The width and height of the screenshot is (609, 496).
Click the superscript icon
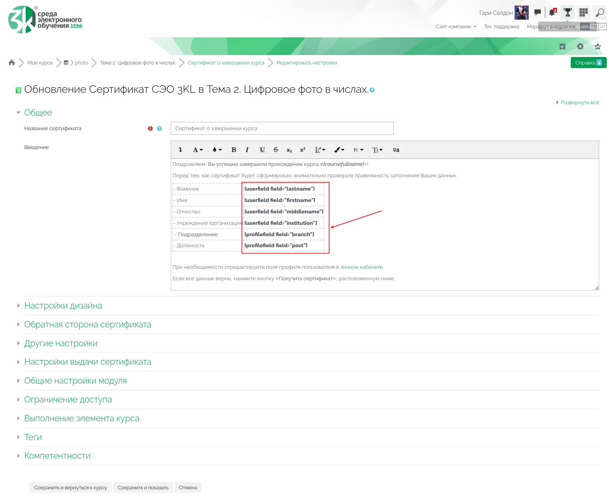[x=303, y=150]
